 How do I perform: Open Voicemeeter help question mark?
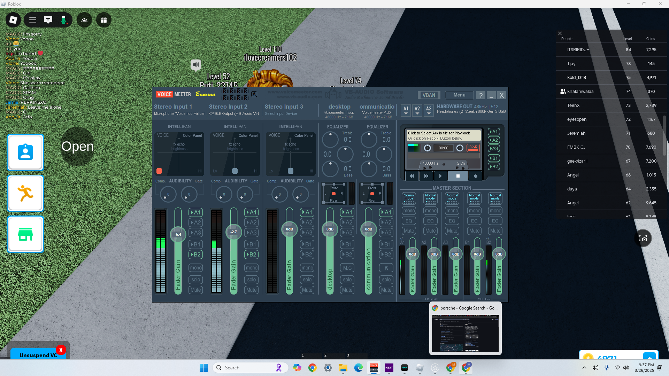(x=481, y=95)
